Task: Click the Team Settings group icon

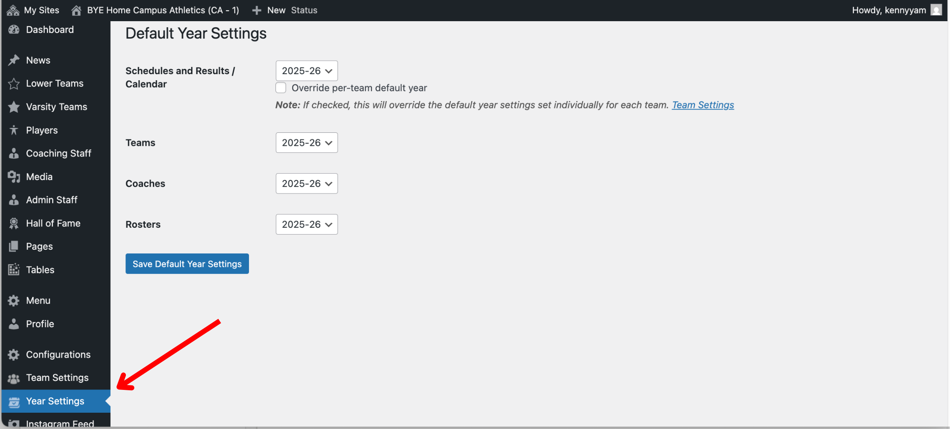Action: point(14,378)
